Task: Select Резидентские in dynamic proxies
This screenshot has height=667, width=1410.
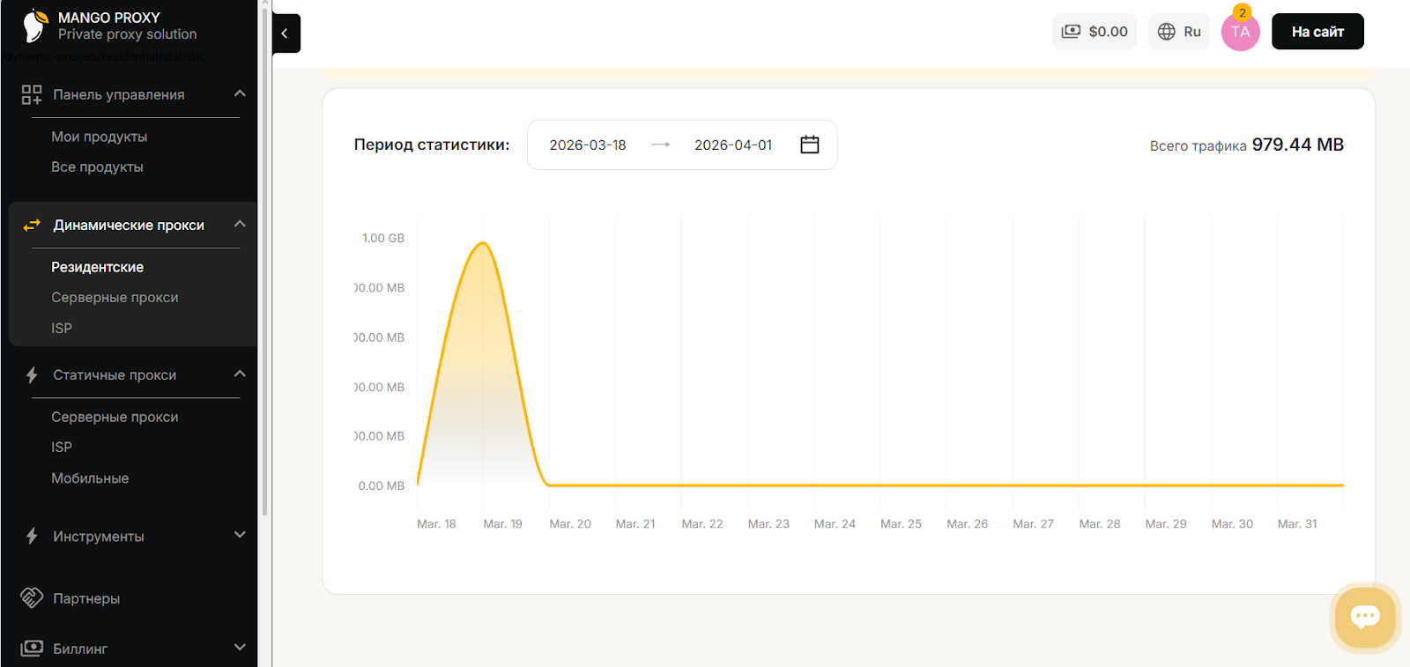Action: tap(97, 267)
